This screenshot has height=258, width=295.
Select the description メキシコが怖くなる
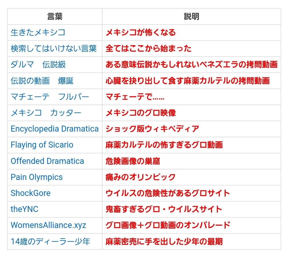(x=140, y=33)
